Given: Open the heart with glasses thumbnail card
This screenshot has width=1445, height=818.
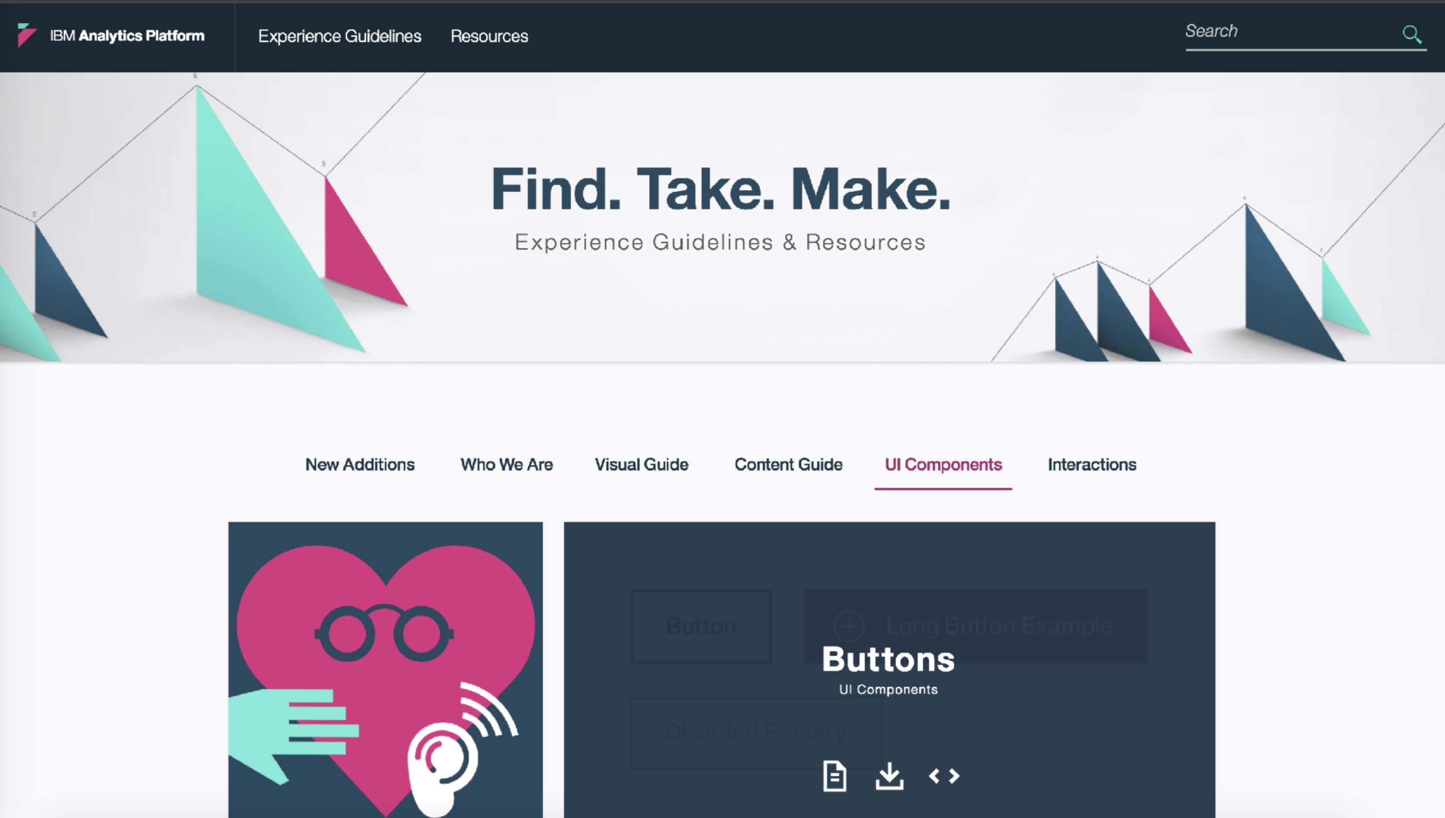Looking at the screenshot, I should [x=385, y=669].
